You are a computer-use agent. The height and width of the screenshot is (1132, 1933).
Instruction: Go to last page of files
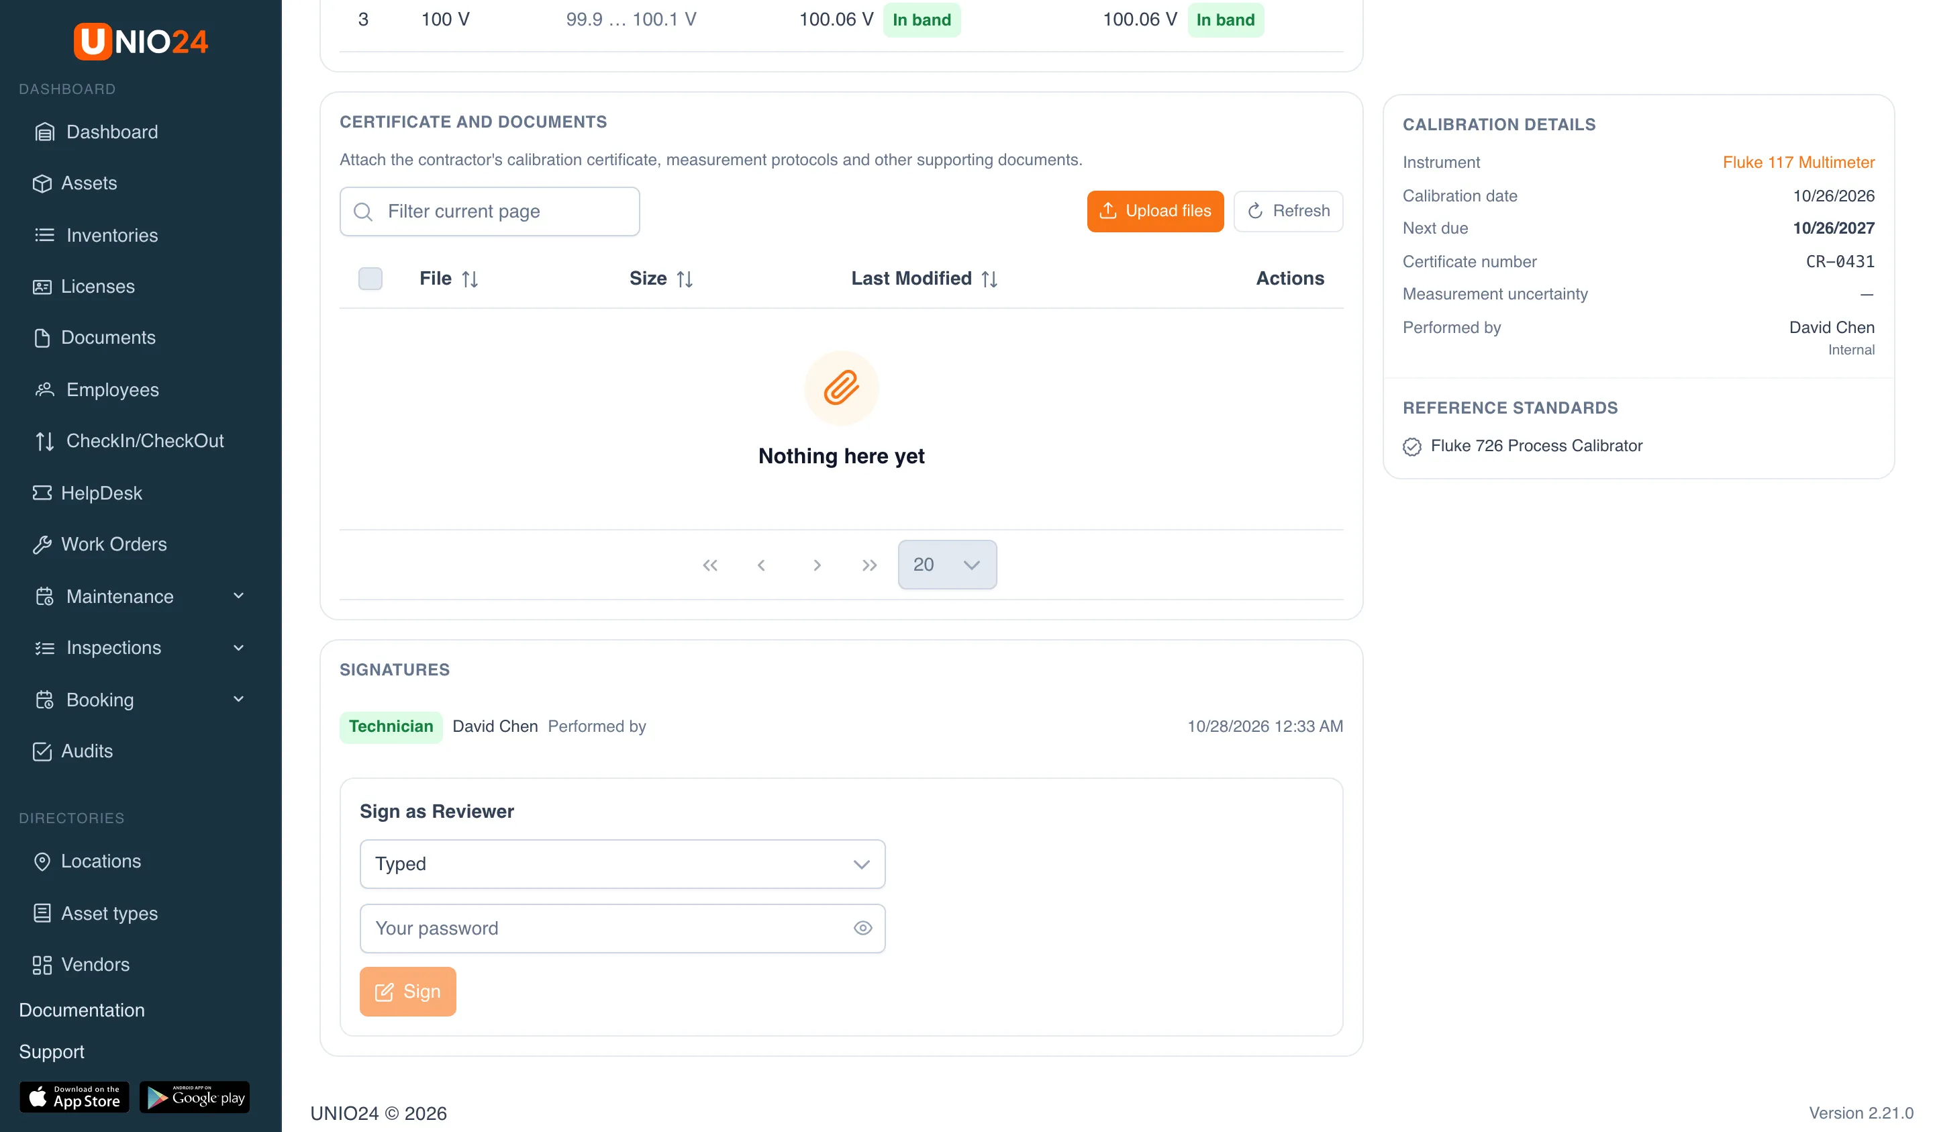(869, 565)
